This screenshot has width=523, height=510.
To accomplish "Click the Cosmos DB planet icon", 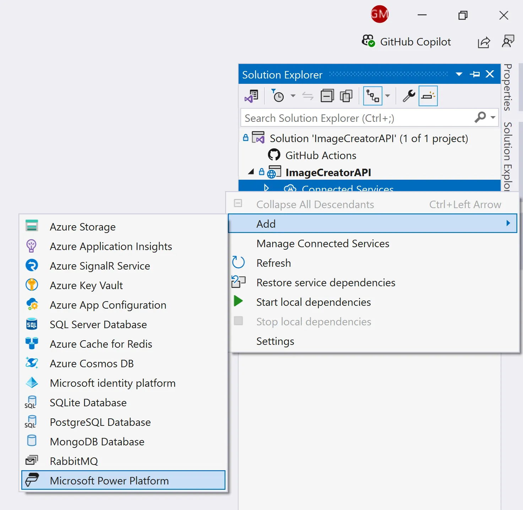I will [32, 363].
